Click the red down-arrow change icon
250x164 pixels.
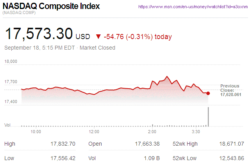pos(98,37)
